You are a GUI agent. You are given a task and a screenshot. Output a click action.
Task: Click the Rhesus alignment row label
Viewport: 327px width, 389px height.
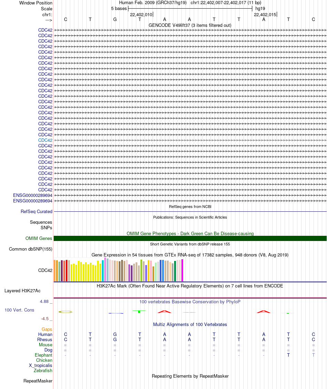point(45,340)
